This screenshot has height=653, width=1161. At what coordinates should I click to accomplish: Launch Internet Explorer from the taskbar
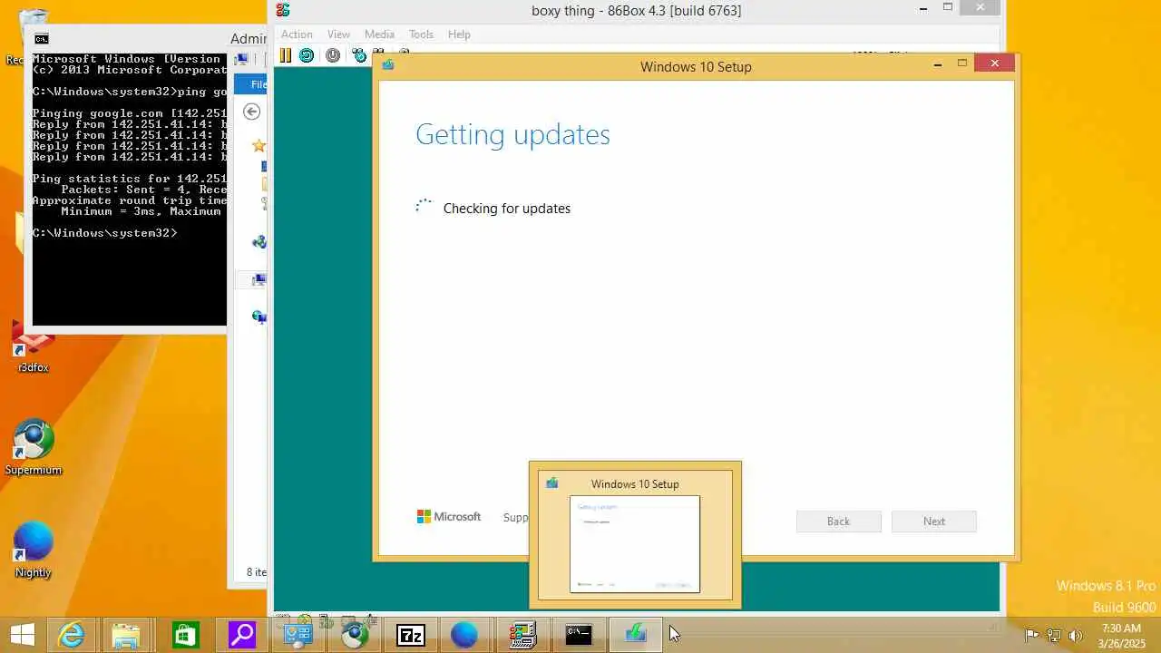click(72, 635)
